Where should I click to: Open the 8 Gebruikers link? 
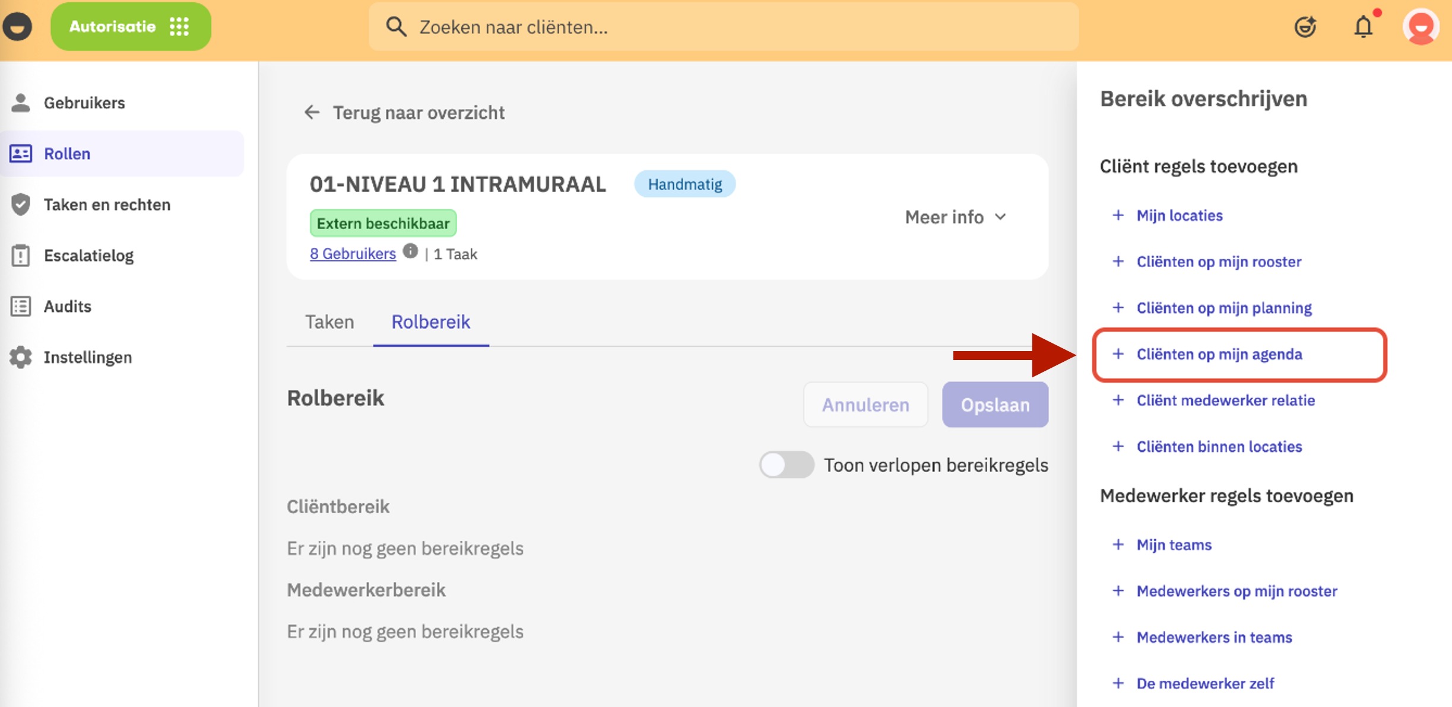(x=353, y=254)
